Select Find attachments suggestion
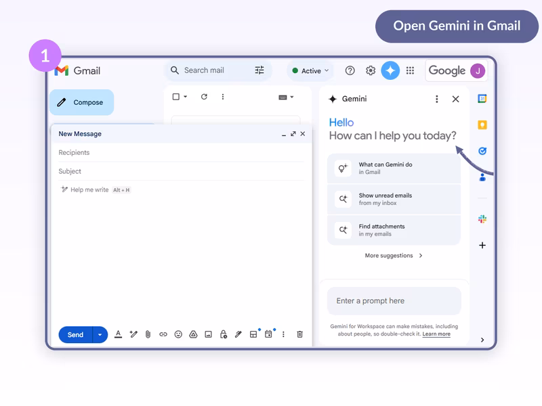The height and width of the screenshot is (406, 542). [394, 230]
